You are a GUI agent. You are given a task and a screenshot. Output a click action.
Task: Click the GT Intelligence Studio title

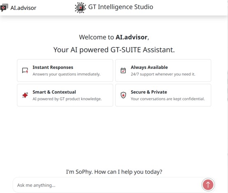121,7
